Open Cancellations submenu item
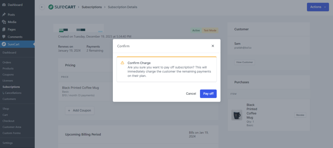333x148 pixels. tap(13, 93)
